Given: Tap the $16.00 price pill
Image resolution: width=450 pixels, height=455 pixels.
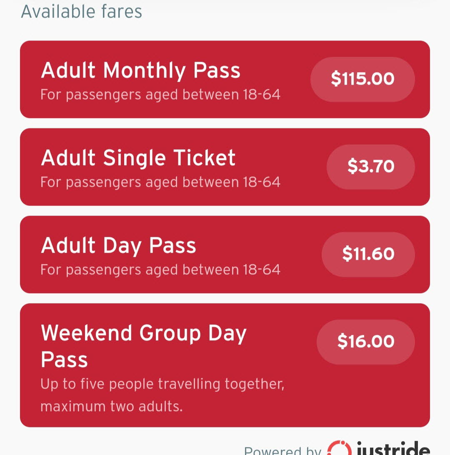Looking at the screenshot, I should point(366,342).
